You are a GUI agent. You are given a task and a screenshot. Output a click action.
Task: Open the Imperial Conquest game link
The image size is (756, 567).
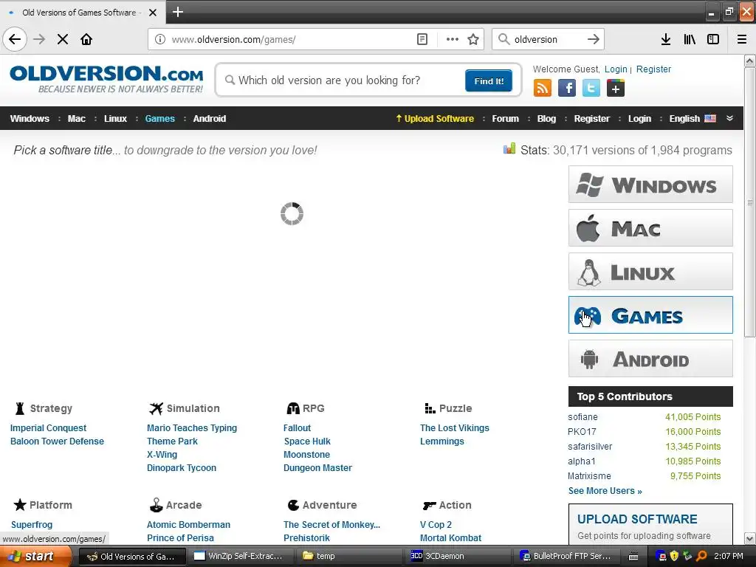pos(48,427)
